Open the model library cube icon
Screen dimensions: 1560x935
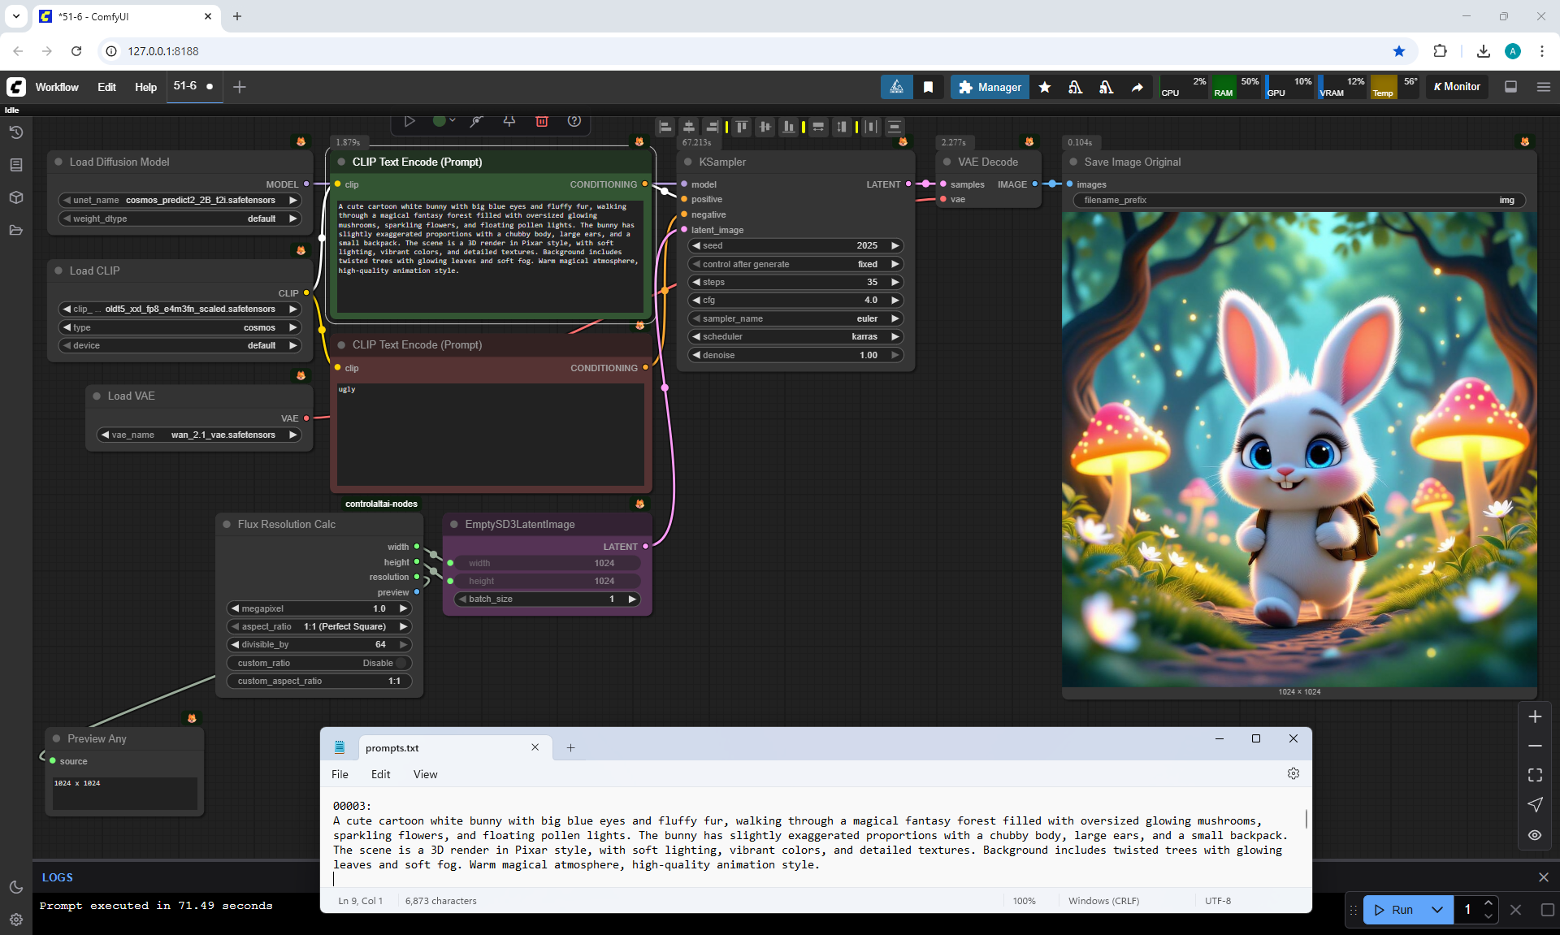pyautogui.click(x=15, y=197)
